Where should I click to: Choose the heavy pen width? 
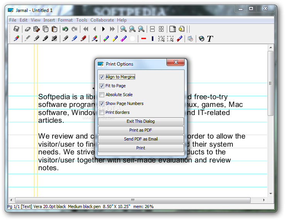point(45,39)
